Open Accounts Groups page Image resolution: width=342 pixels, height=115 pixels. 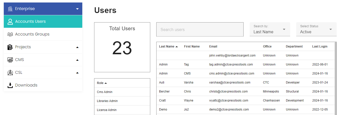(x=32, y=34)
